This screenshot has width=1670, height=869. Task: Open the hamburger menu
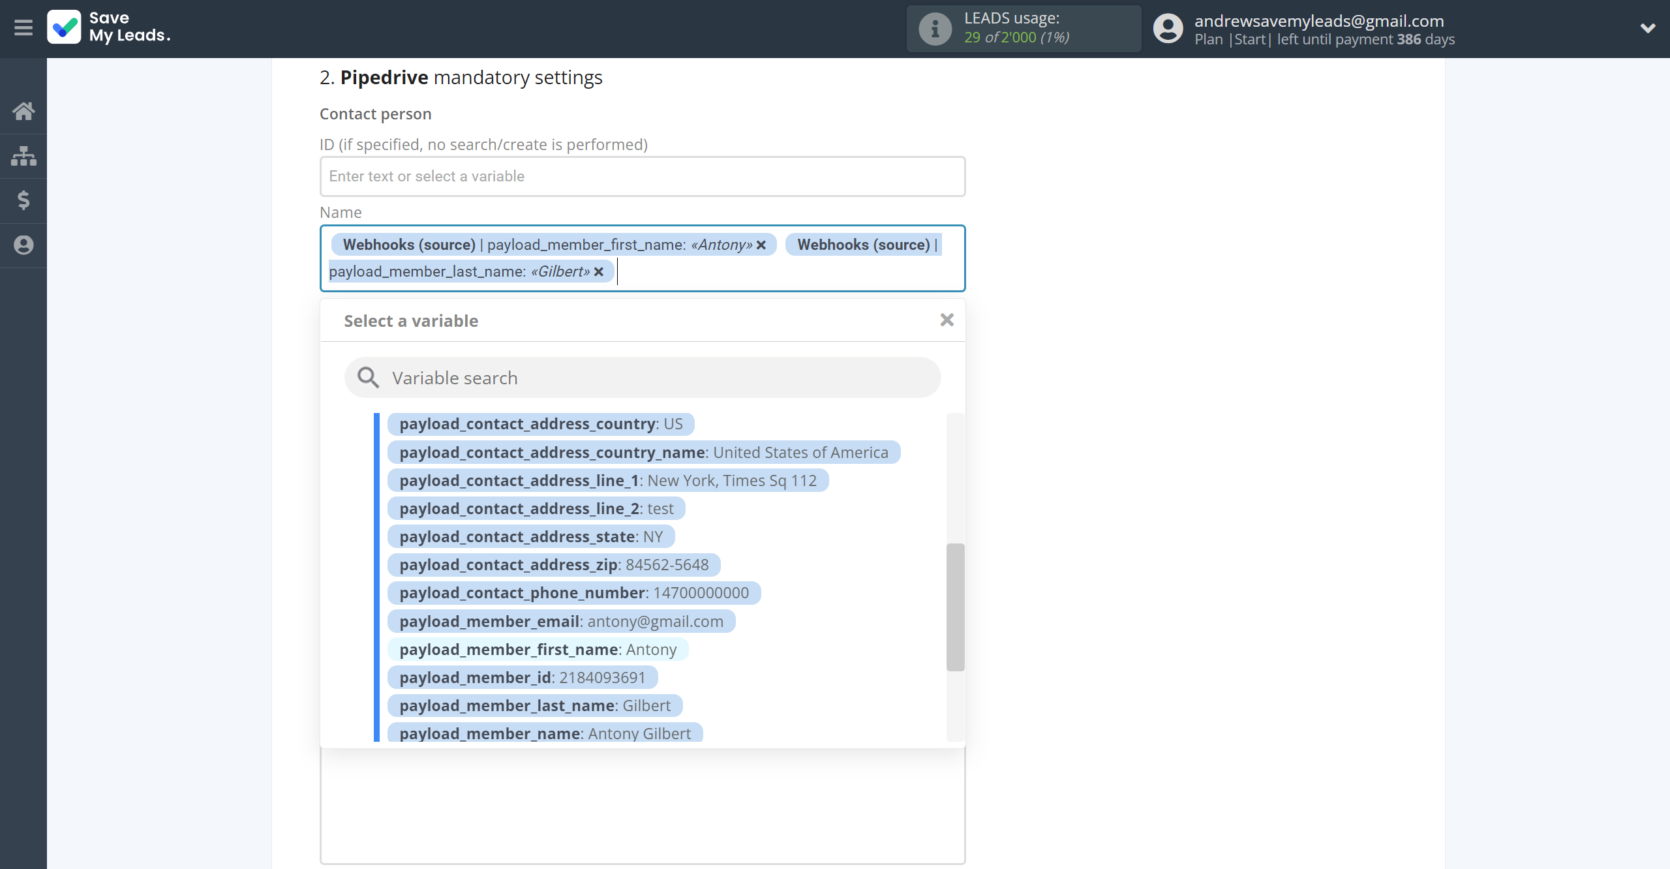tap(23, 27)
